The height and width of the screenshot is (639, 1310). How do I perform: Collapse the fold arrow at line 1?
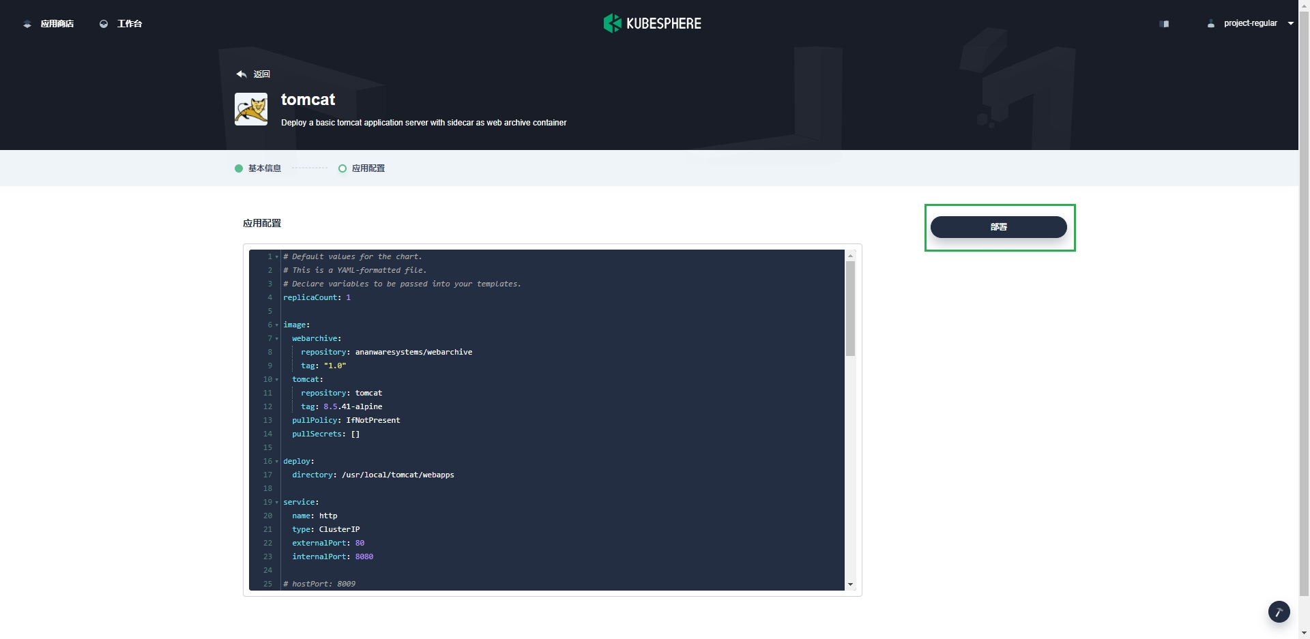point(276,257)
